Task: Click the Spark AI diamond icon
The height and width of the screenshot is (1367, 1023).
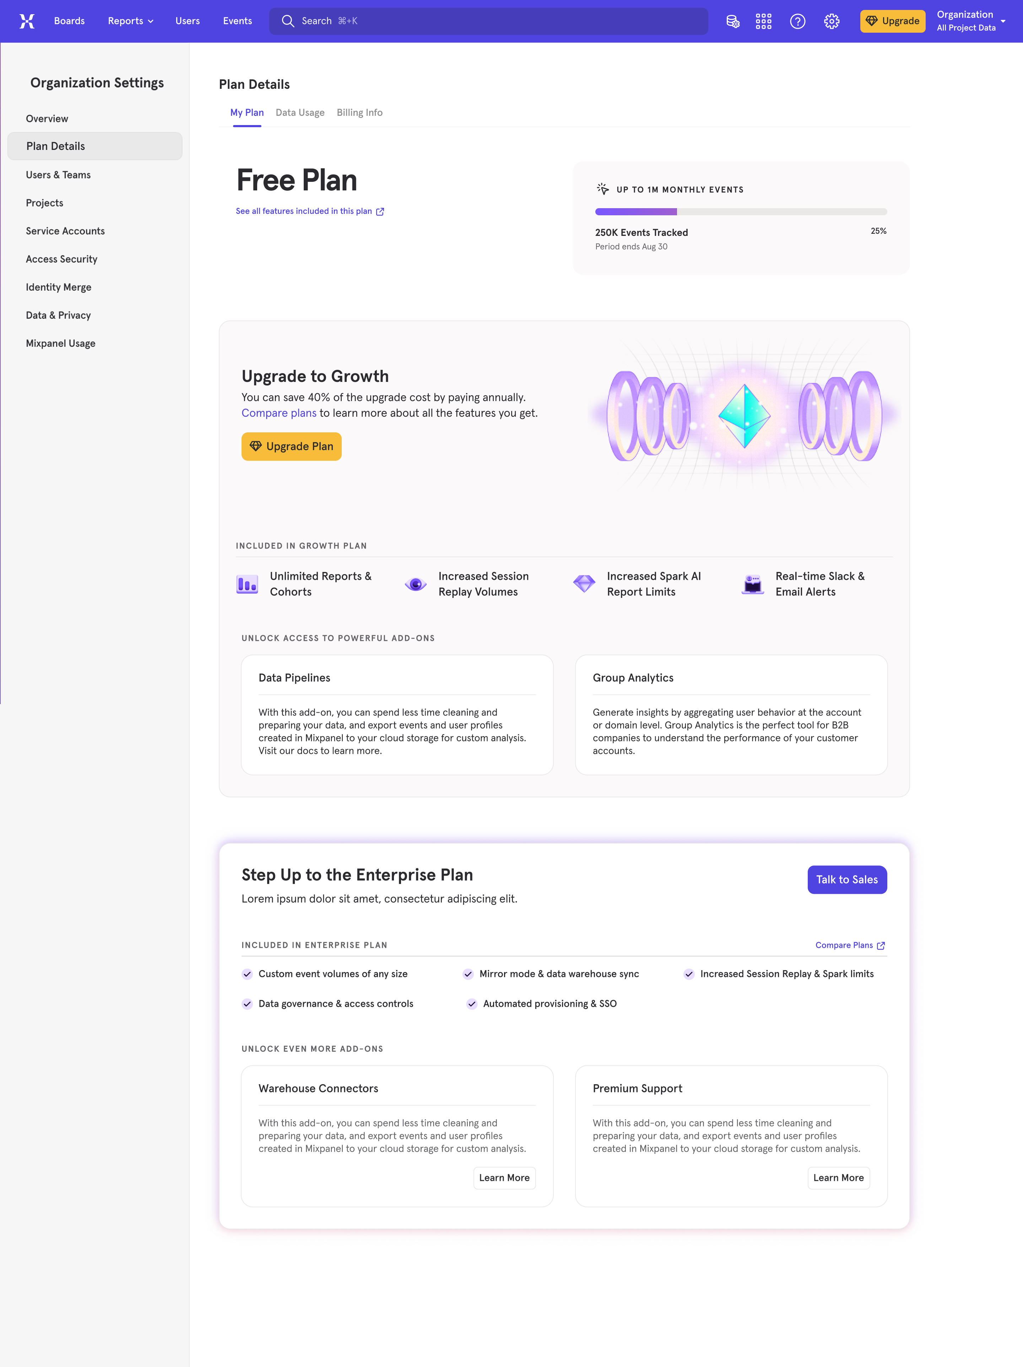Action: 584,583
